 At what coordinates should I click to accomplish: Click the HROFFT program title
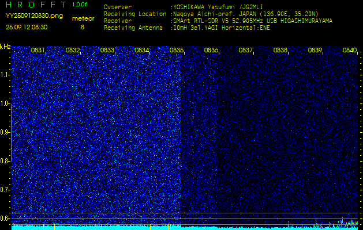(36, 5)
